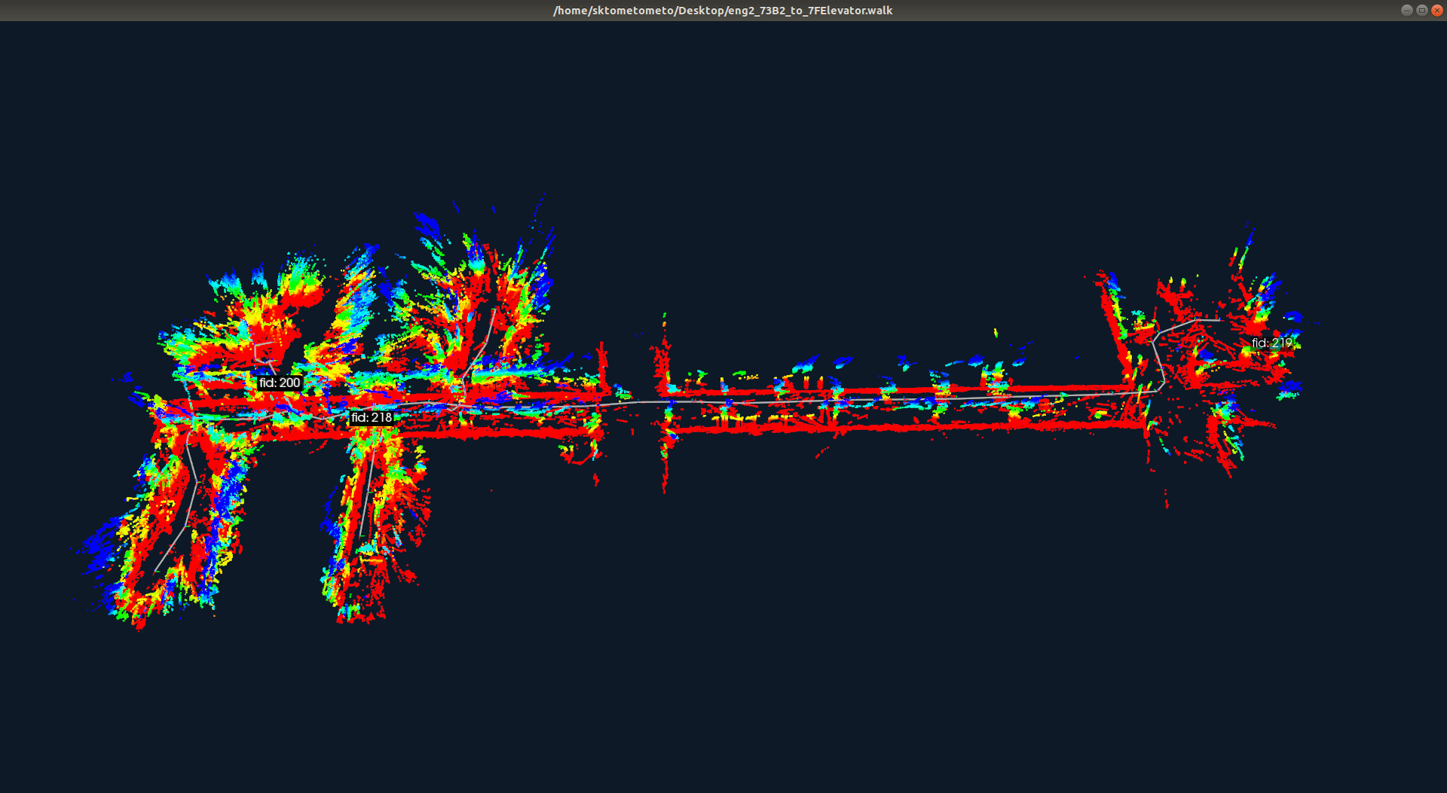Select the fid: 218 fiducial label

(372, 417)
